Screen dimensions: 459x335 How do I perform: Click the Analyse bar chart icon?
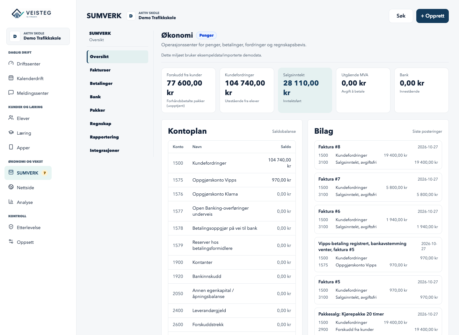(11, 202)
